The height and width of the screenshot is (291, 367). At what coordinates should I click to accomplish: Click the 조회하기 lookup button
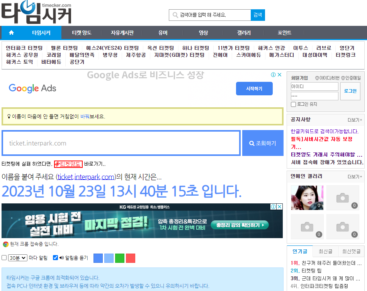pyautogui.click(x=263, y=143)
